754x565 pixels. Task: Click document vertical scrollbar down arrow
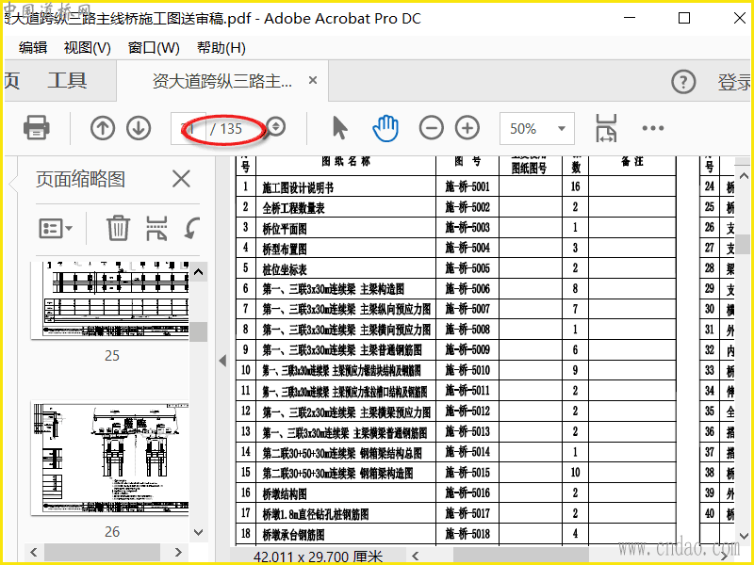744,536
